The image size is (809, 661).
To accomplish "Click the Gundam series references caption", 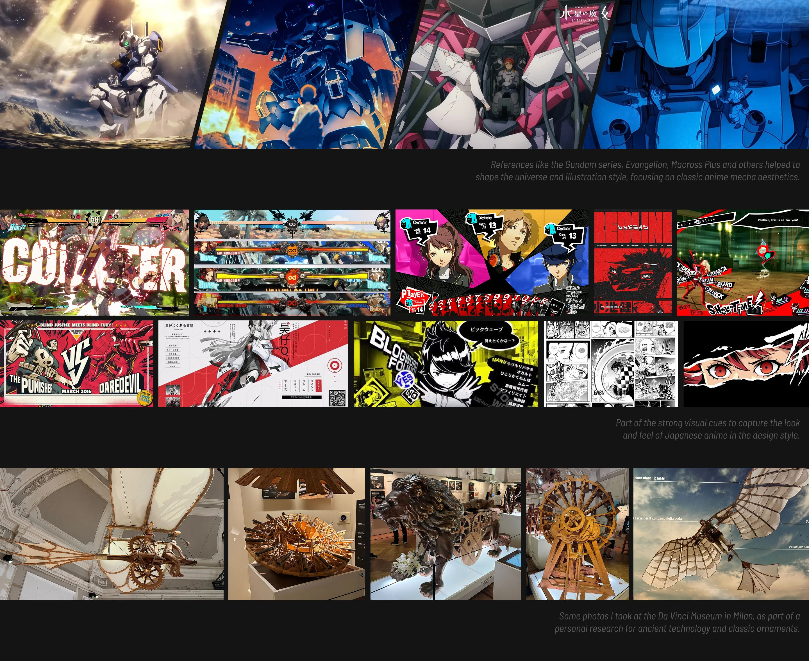I will coord(638,170).
